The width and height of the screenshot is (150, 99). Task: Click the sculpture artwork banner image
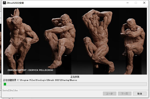pyautogui.click(x=75, y=41)
